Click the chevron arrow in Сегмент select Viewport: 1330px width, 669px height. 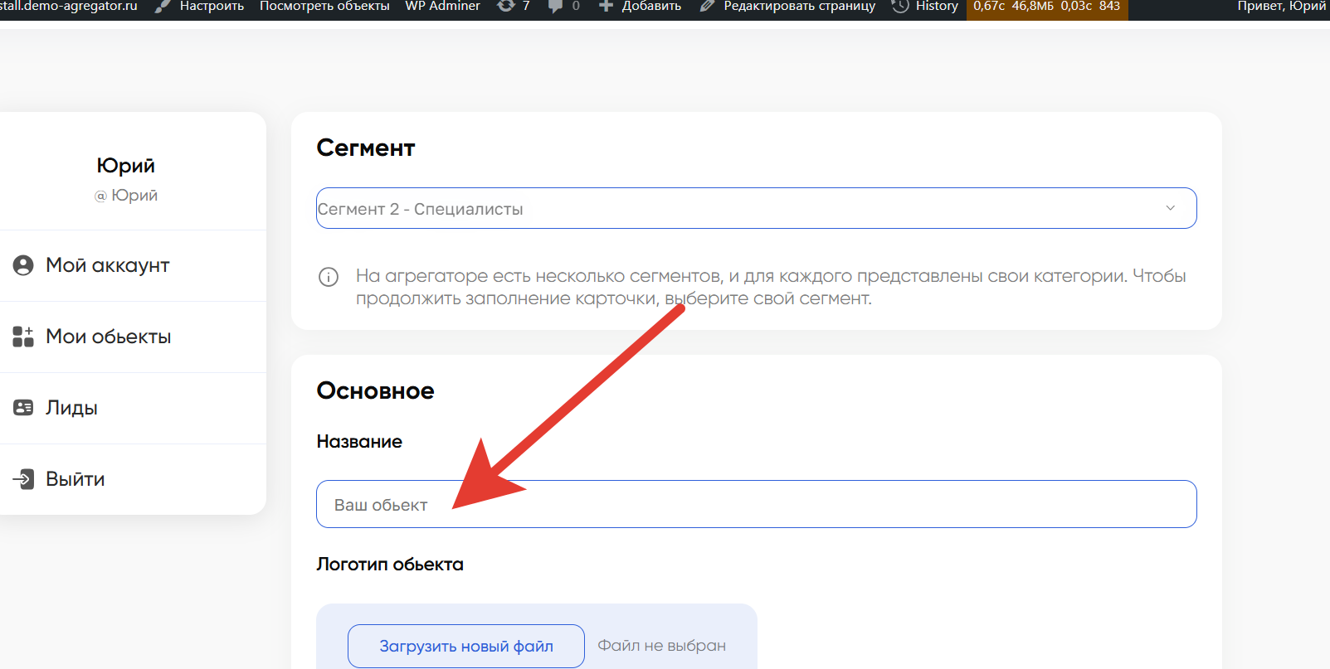point(1170,208)
